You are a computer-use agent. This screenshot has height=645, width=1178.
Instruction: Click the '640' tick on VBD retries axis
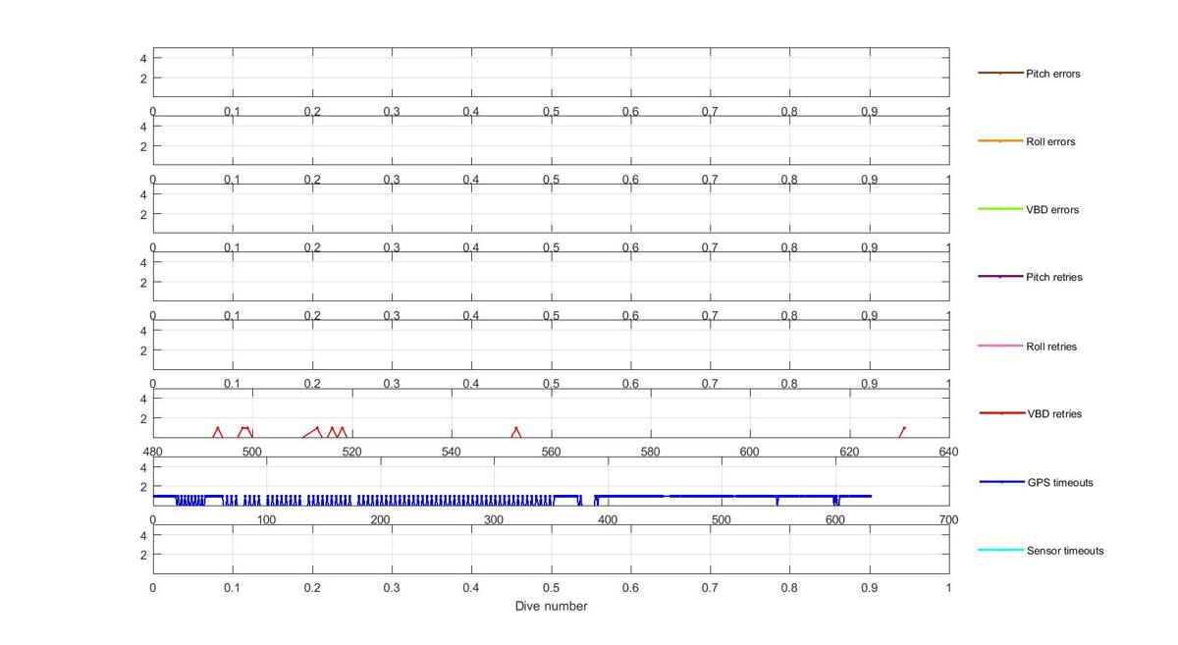948,452
